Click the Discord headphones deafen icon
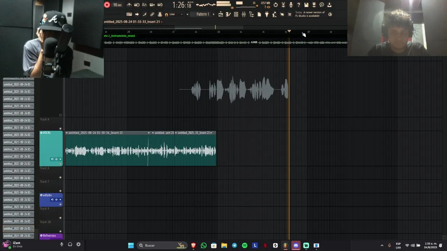 tap(70, 245)
